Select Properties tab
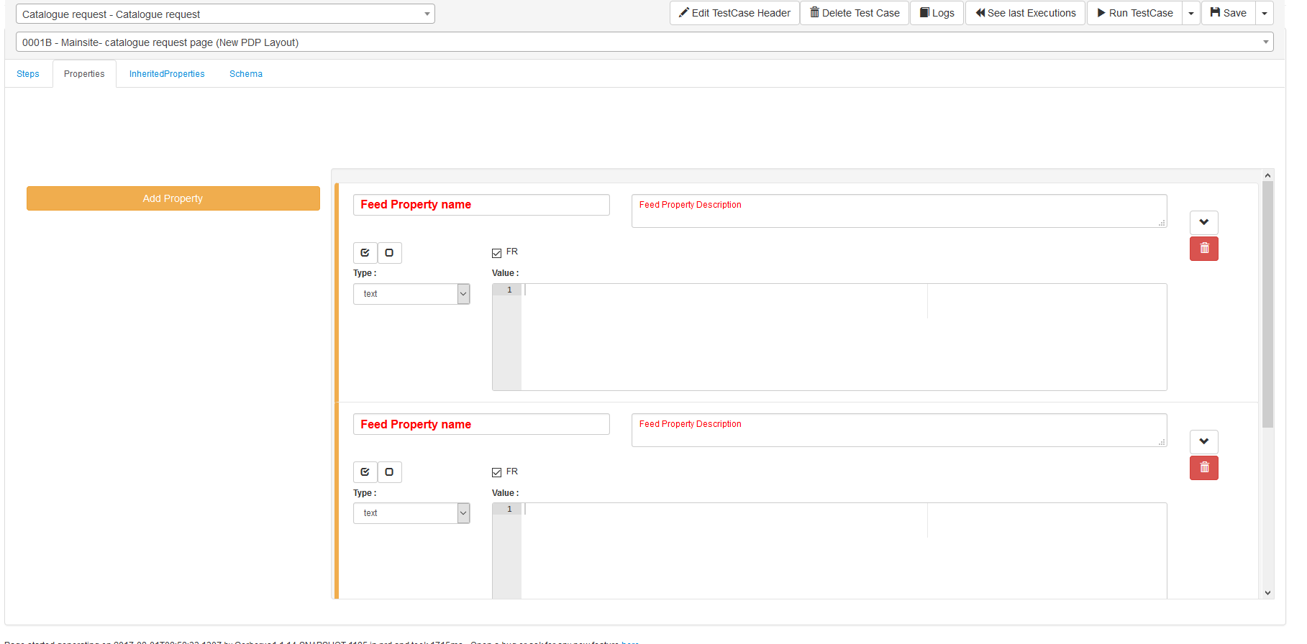 point(84,74)
